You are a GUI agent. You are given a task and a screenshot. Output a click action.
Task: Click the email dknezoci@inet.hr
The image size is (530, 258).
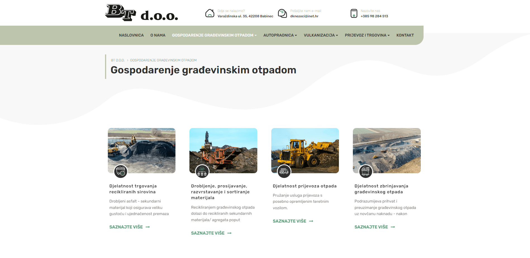coord(304,16)
